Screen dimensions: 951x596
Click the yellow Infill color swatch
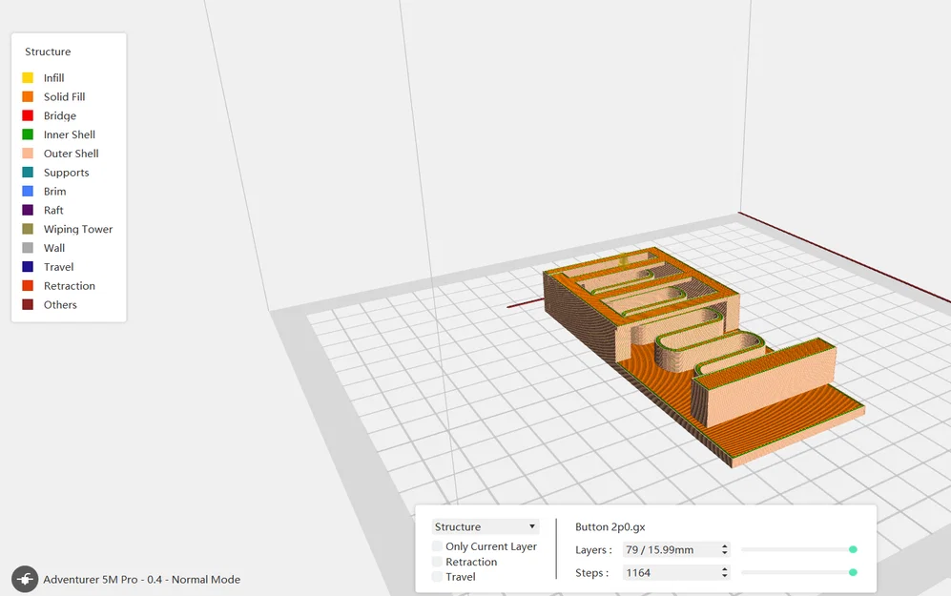[28, 77]
